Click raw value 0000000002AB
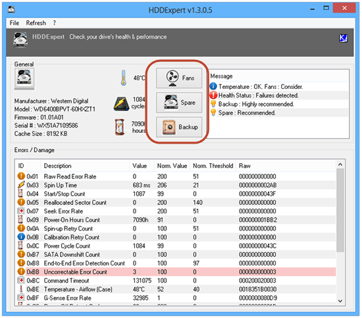Image resolution: width=362 pixels, height=318 pixels. 257,185
